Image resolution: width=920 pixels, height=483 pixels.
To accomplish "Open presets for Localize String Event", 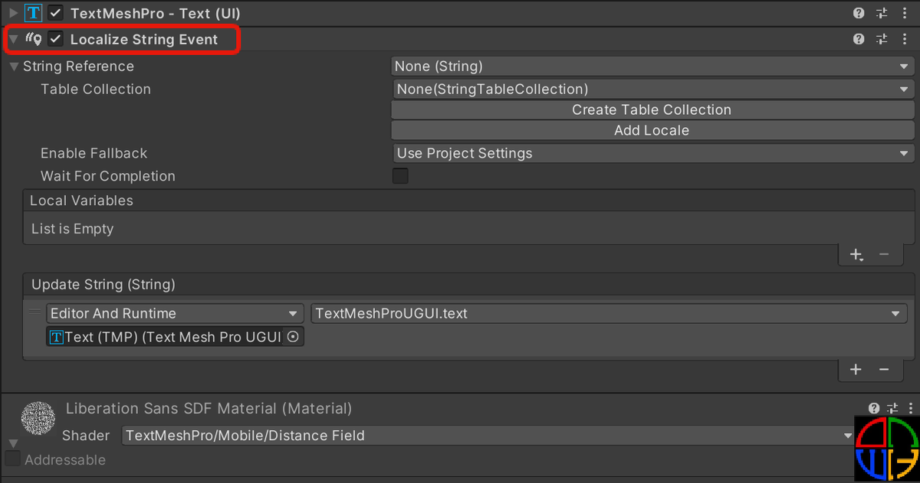I will pos(882,39).
